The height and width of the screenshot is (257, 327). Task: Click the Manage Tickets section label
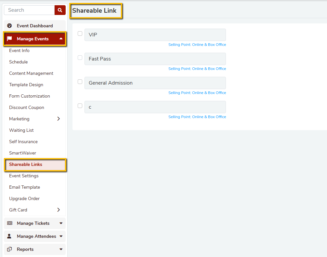click(33, 223)
